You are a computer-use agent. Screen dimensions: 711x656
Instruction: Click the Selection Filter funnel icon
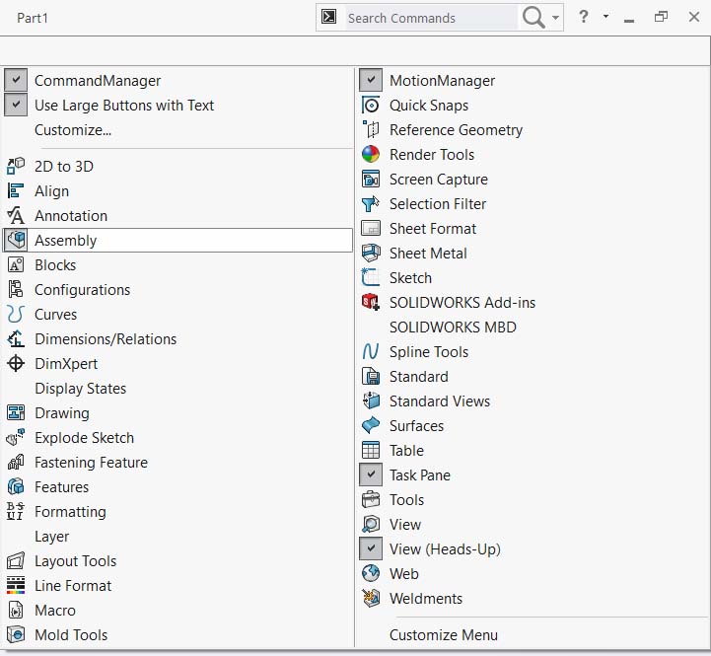pos(371,204)
